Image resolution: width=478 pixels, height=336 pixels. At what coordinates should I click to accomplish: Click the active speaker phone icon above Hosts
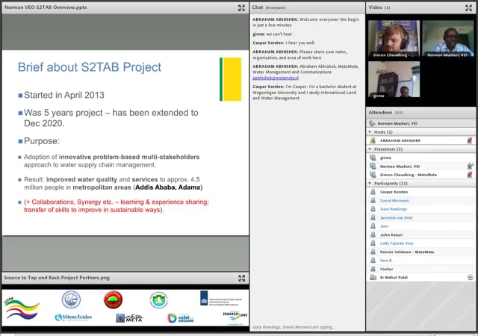372,123
